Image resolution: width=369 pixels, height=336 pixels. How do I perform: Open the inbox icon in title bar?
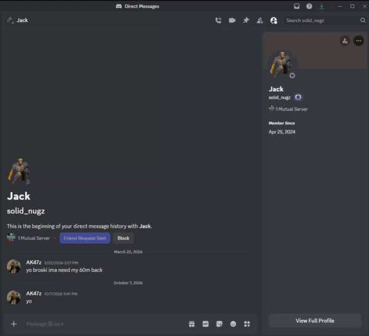point(296,6)
